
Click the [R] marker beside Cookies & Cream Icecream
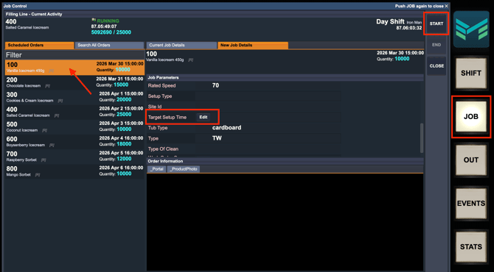tap(60, 101)
